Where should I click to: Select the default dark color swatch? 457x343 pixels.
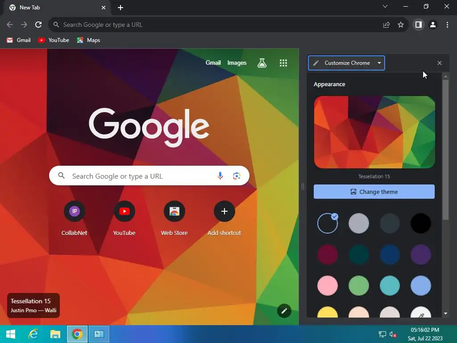point(328,223)
